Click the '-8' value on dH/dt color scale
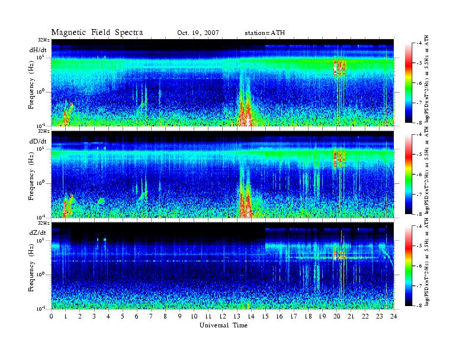Image resolution: width=469 pixels, height=363 pixels. click(x=420, y=123)
